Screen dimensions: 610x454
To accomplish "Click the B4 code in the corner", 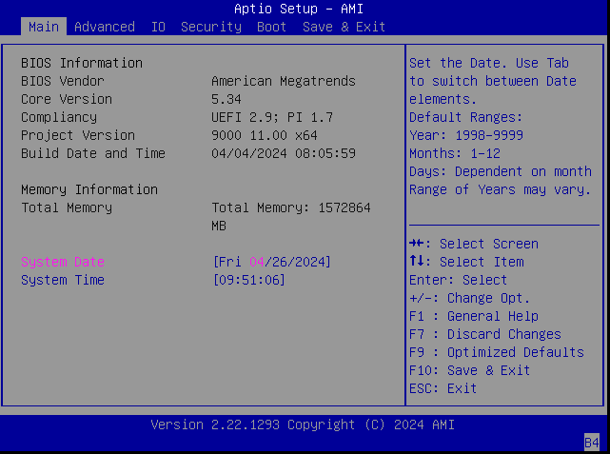I will [592, 443].
